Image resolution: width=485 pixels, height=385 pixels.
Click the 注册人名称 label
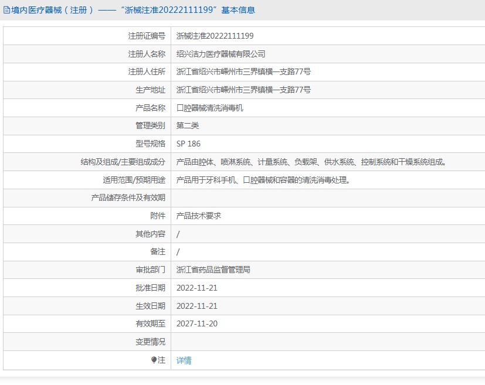(147, 54)
